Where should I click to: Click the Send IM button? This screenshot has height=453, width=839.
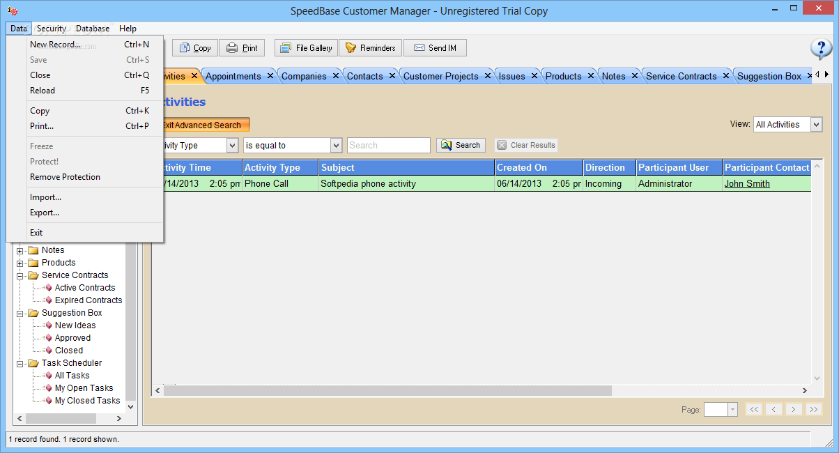click(435, 48)
